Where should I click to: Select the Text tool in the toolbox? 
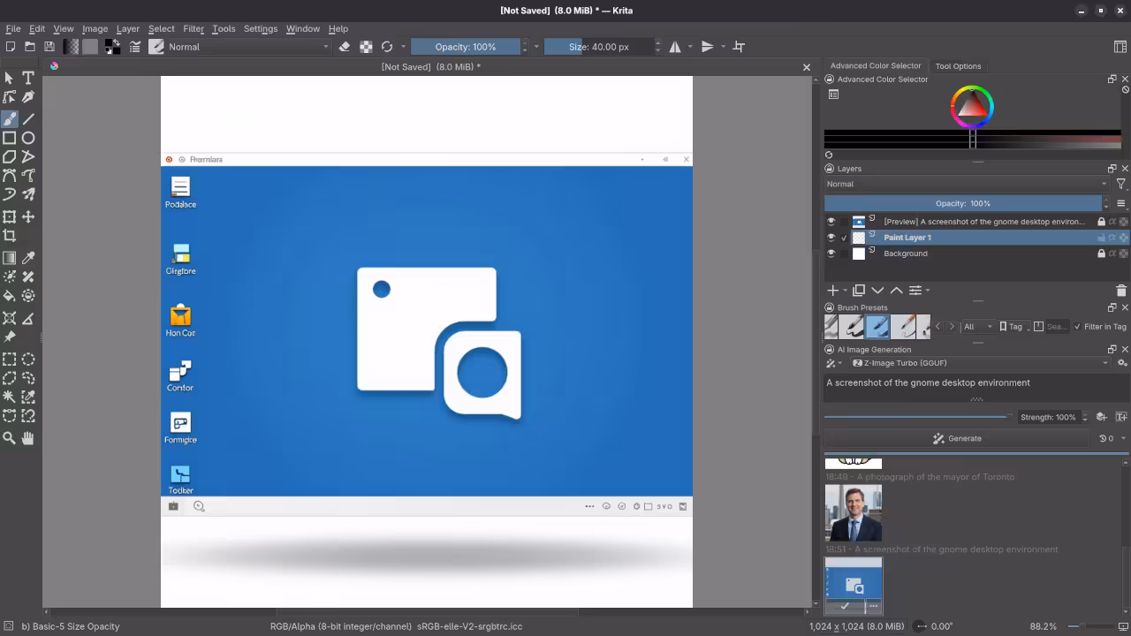pos(27,76)
